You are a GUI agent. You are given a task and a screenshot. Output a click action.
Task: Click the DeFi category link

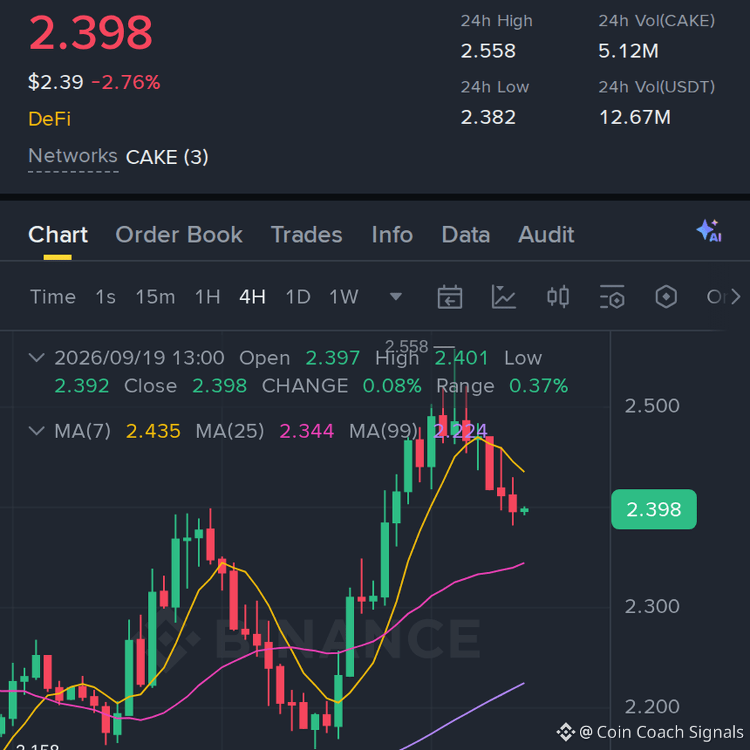[49, 119]
